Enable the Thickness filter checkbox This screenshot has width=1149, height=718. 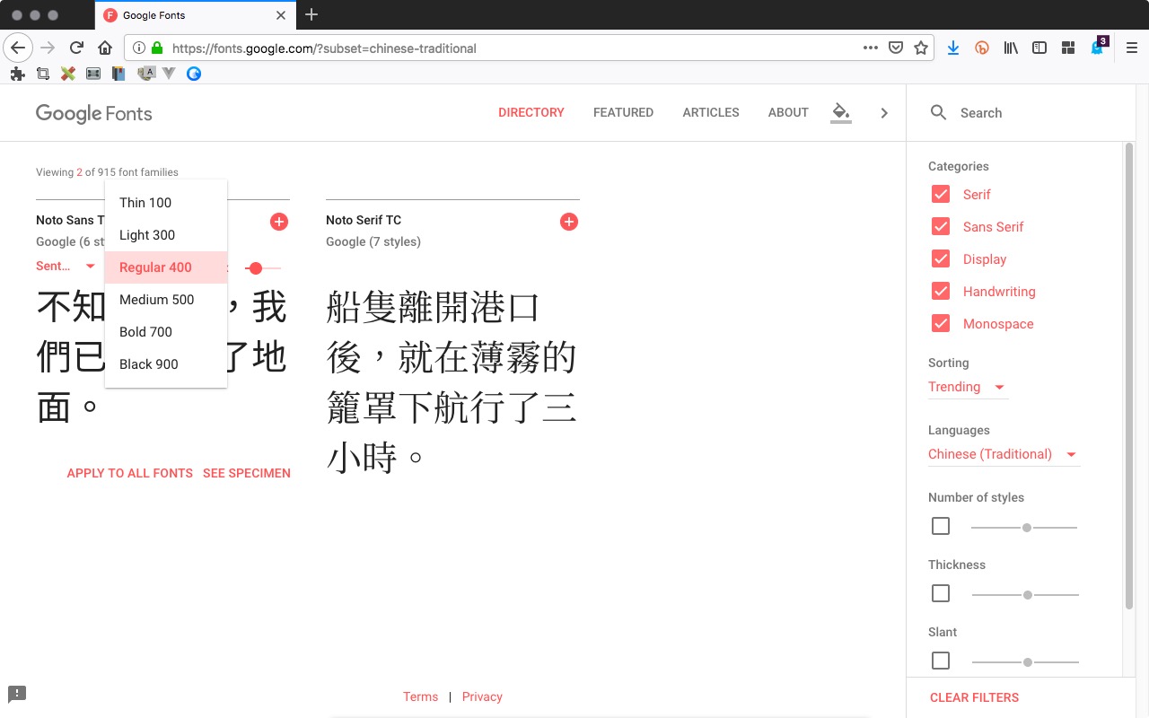click(941, 593)
